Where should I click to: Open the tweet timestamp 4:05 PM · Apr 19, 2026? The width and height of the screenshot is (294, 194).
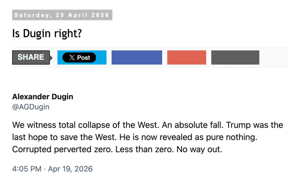click(52, 169)
